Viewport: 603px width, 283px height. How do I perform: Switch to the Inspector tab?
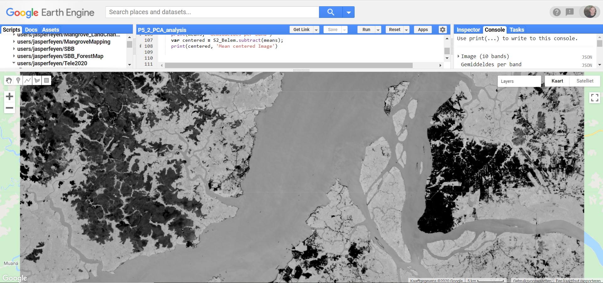point(468,30)
